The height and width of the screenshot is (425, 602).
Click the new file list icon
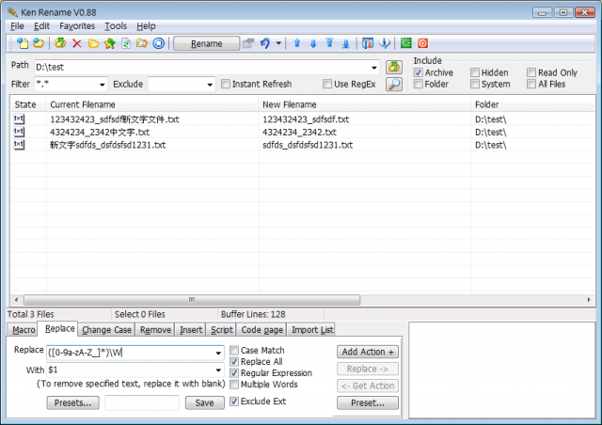pos(23,43)
